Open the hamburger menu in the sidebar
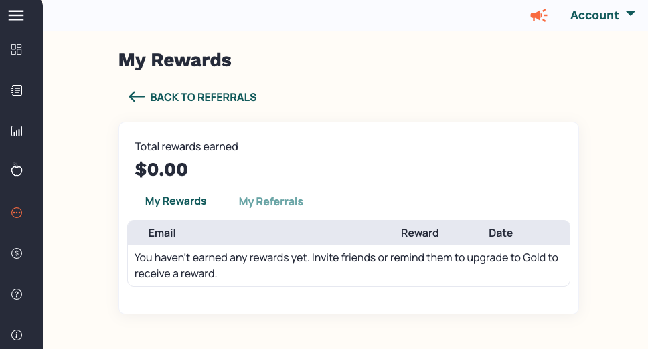 (x=16, y=15)
